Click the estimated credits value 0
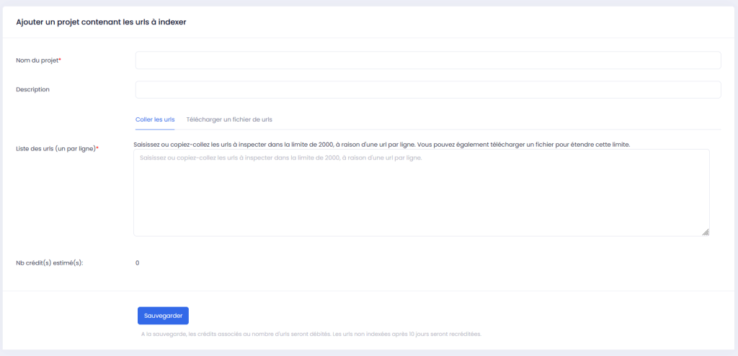Image resolution: width=738 pixels, height=356 pixels. (137, 263)
